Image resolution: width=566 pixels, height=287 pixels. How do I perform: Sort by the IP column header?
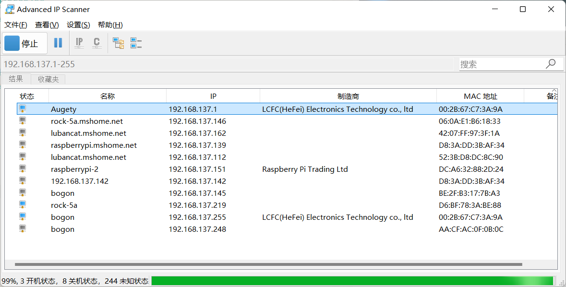coord(213,96)
